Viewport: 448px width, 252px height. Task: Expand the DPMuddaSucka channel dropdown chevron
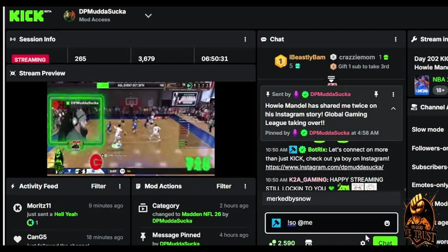coord(148,16)
